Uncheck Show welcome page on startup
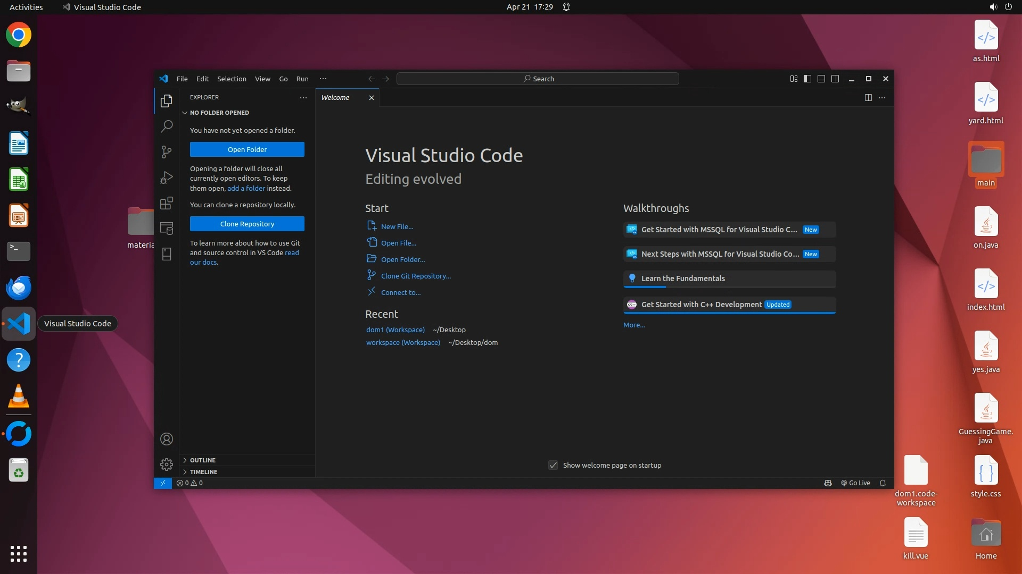Screen dimensions: 1022x574 coord(553,465)
